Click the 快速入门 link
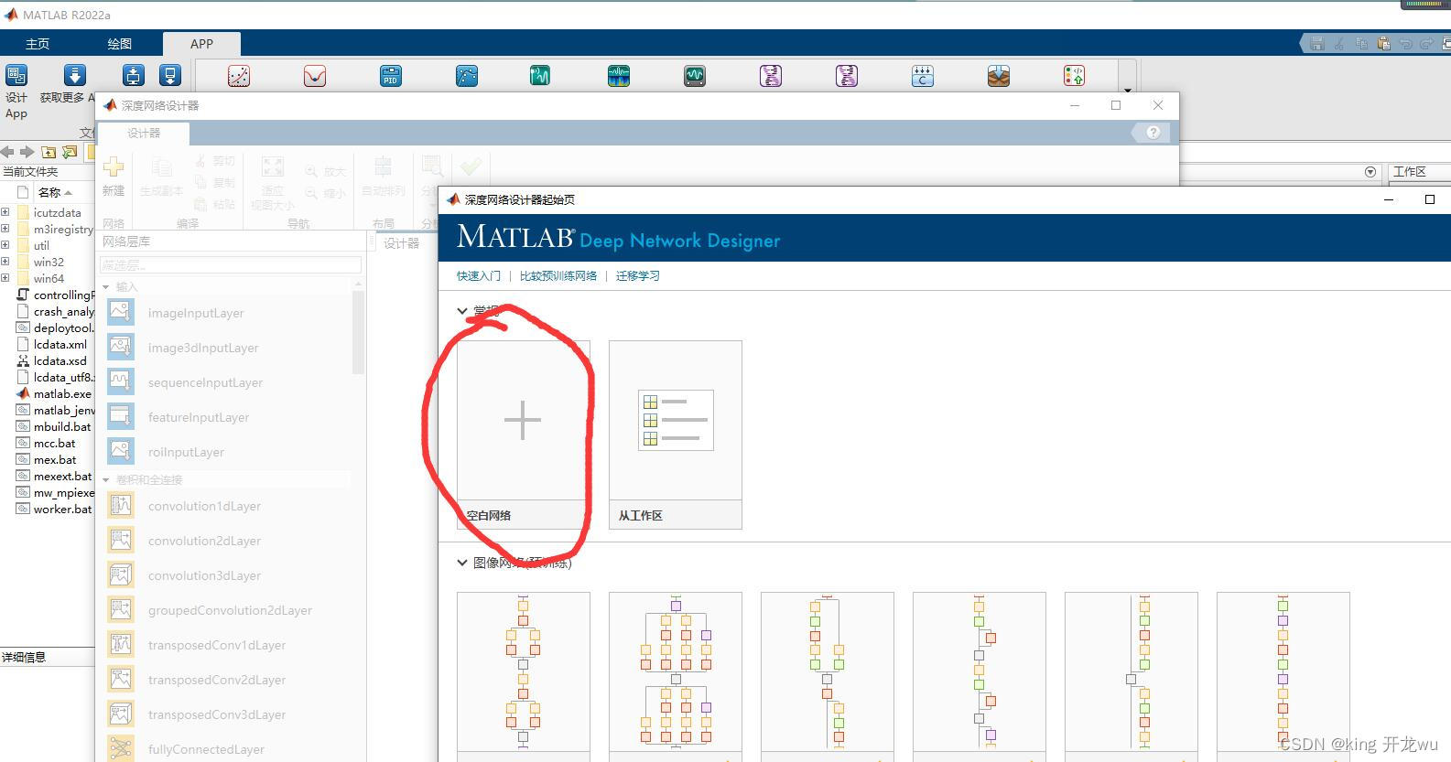The width and height of the screenshot is (1451, 762). coord(479,275)
